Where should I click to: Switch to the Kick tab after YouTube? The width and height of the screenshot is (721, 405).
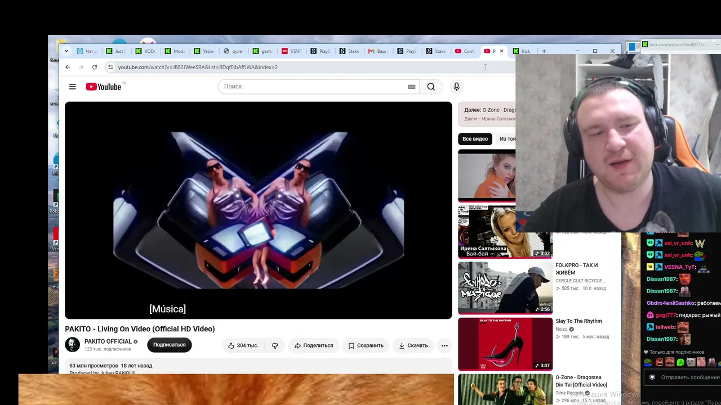pos(523,51)
